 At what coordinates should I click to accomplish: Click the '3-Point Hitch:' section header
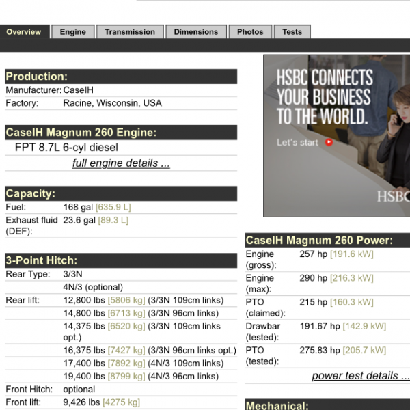point(121,260)
